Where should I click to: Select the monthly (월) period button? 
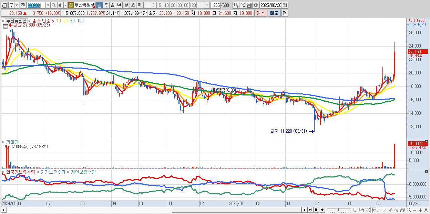[112, 5]
